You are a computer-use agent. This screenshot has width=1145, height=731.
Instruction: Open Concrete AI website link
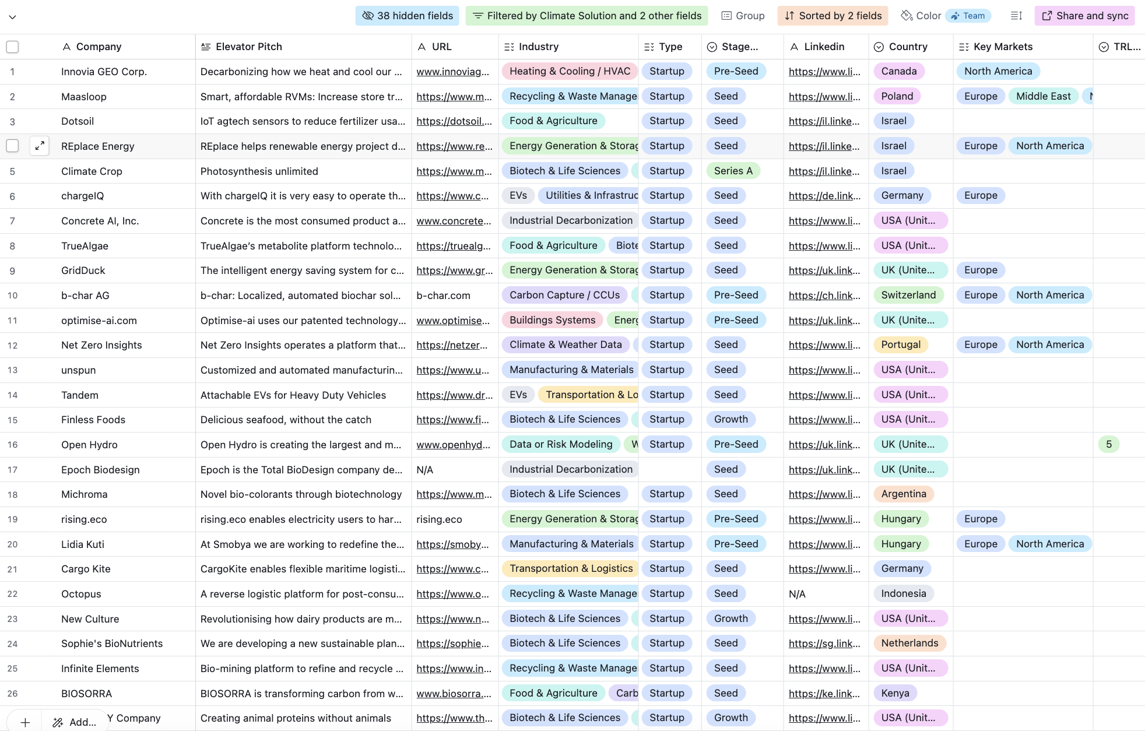(x=454, y=221)
